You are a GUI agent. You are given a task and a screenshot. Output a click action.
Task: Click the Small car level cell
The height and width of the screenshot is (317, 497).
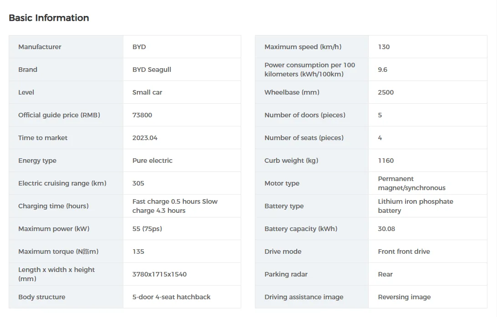click(x=147, y=92)
